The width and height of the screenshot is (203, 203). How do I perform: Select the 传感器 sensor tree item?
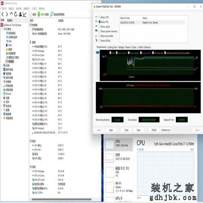tap(10, 61)
